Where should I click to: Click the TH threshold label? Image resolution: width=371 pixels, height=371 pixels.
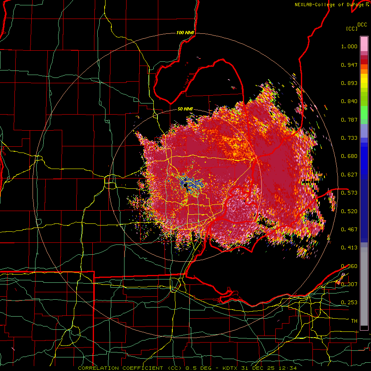coord(354,321)
